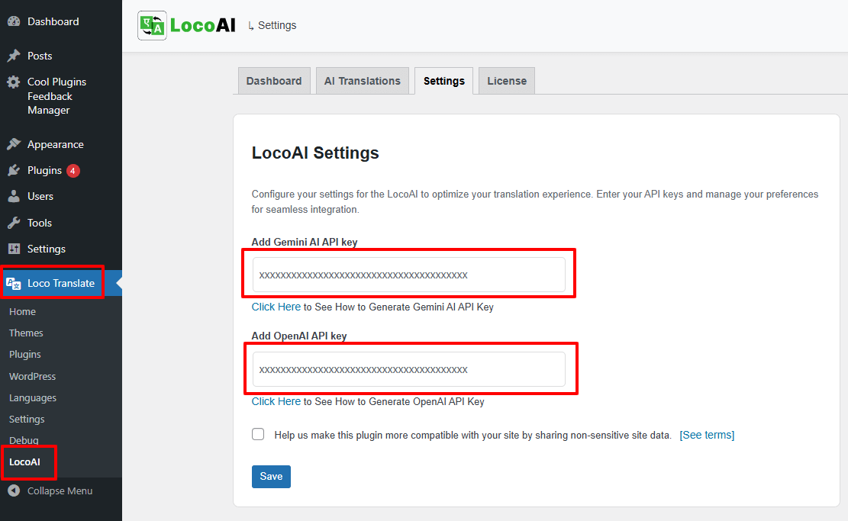Click the Users person icon

14,196
